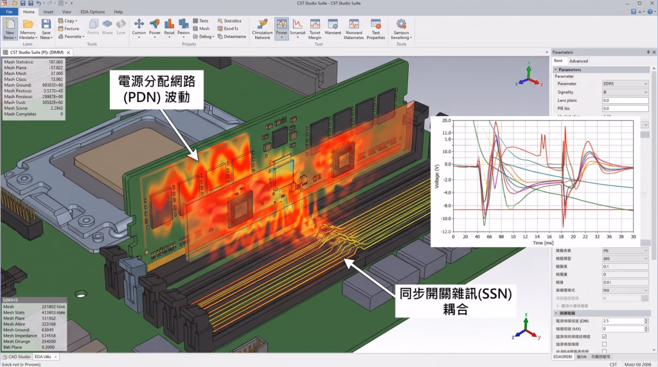Switch to the Inset ribbon tab
The width and height of the screenshot is (658, 367).
tap(48, 12)
